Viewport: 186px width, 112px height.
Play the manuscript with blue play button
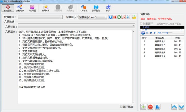[x=110, y=17]
